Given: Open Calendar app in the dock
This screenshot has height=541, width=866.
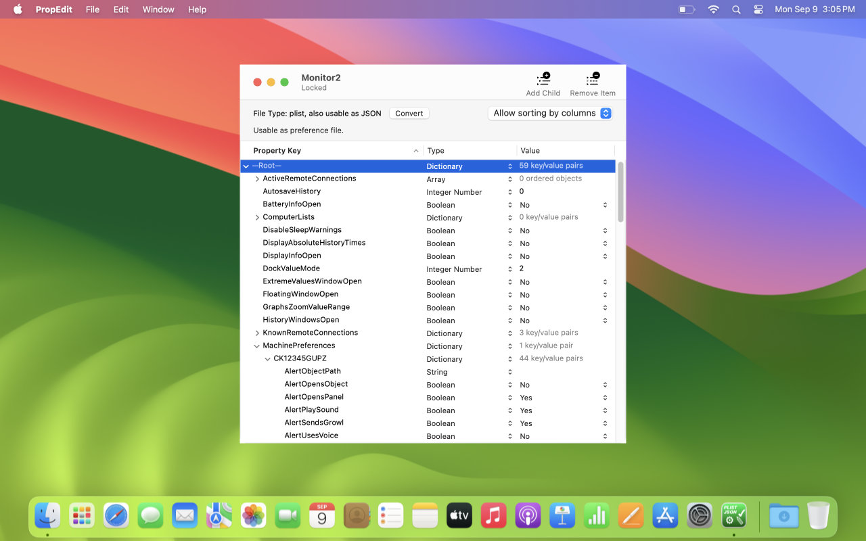Looking at the screenshot, I should pos(322,516).
